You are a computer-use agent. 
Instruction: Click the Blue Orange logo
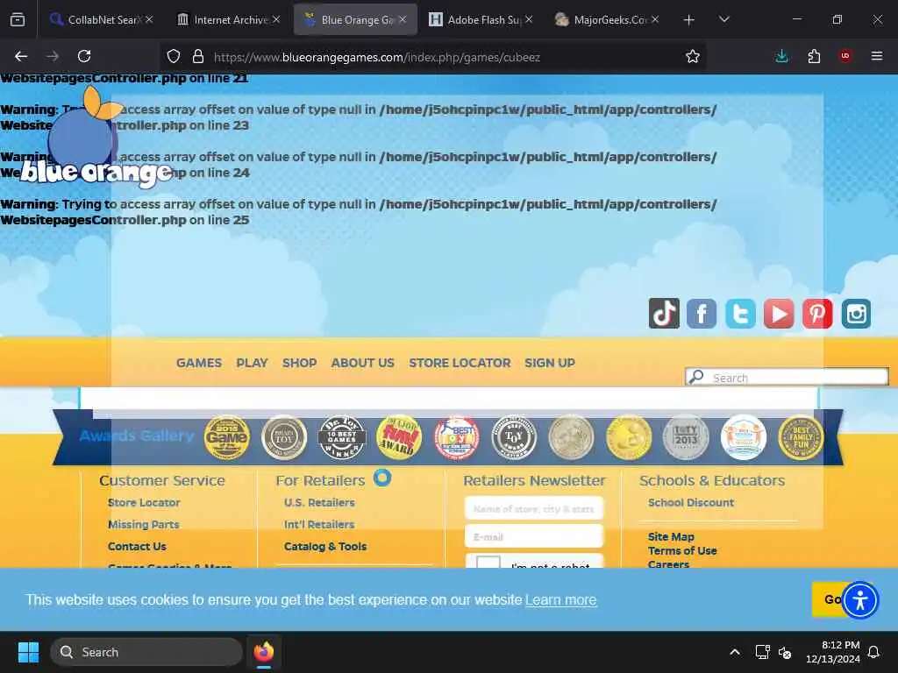coord(95,138)
